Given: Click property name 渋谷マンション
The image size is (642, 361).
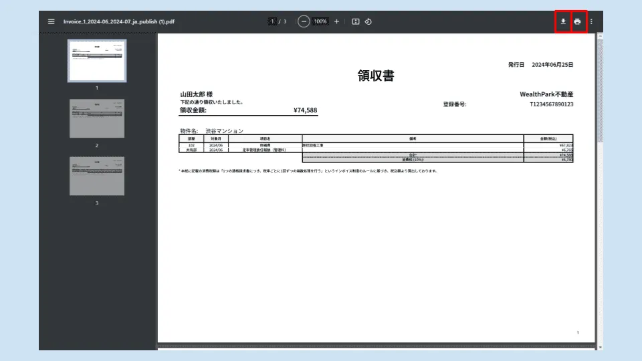Looking at the screenshot, I should coord(225,131).
